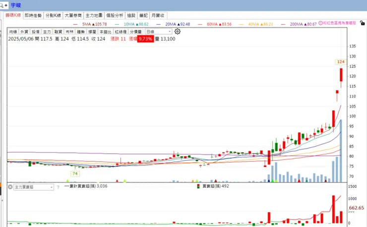Click the 粉紅色區塊為庫藏股 note text
The image size is (367, 227).
click(x=339, y=23)
